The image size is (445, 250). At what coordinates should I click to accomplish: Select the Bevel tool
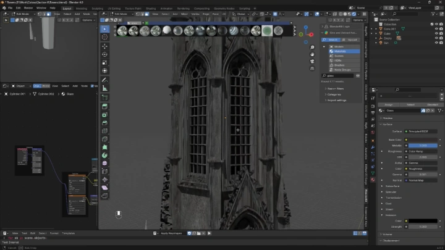[104, 123]
